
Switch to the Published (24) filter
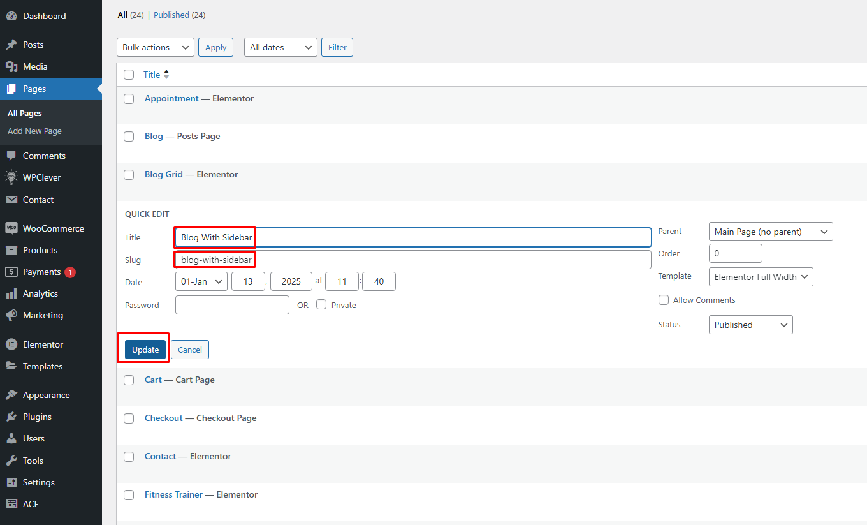(180, 15)
